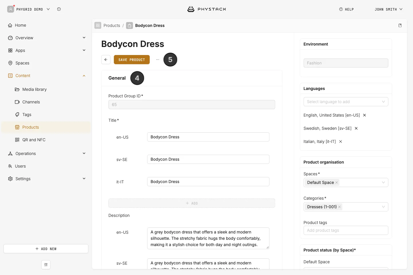Screen dimensions: 413x275
Task: Expand the Apps menu section
Action: (84, 50)
